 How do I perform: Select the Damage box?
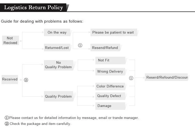pos(110,106)
